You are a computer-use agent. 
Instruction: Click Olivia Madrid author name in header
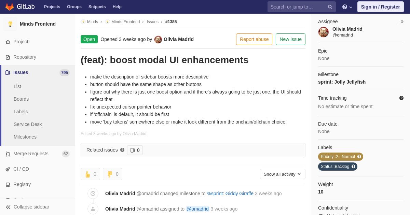click(179, 39)
